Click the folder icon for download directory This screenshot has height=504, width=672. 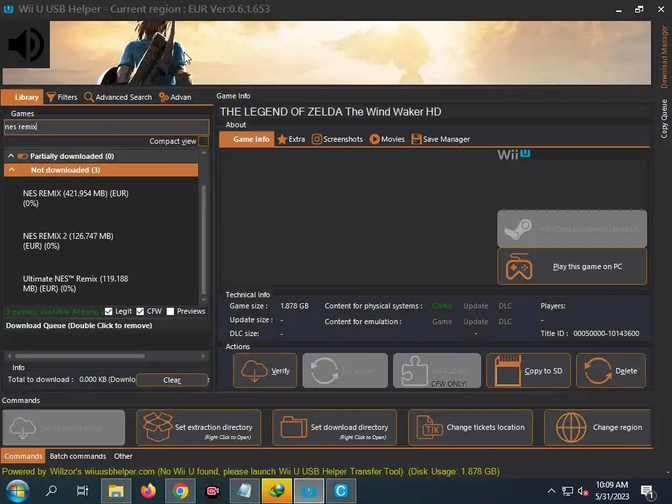(x=293, y=427)
